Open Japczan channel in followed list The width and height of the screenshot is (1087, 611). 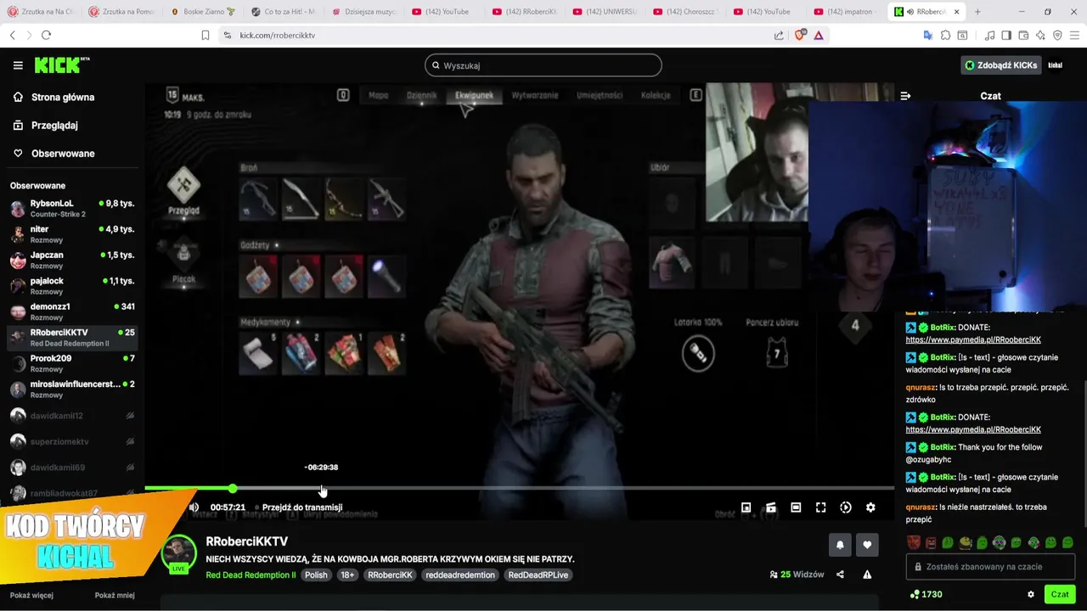coord(72,260)
